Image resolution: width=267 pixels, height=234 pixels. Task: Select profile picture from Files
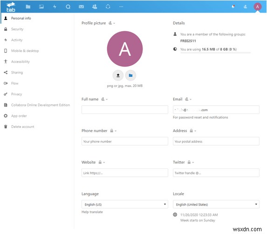point(130,75)
